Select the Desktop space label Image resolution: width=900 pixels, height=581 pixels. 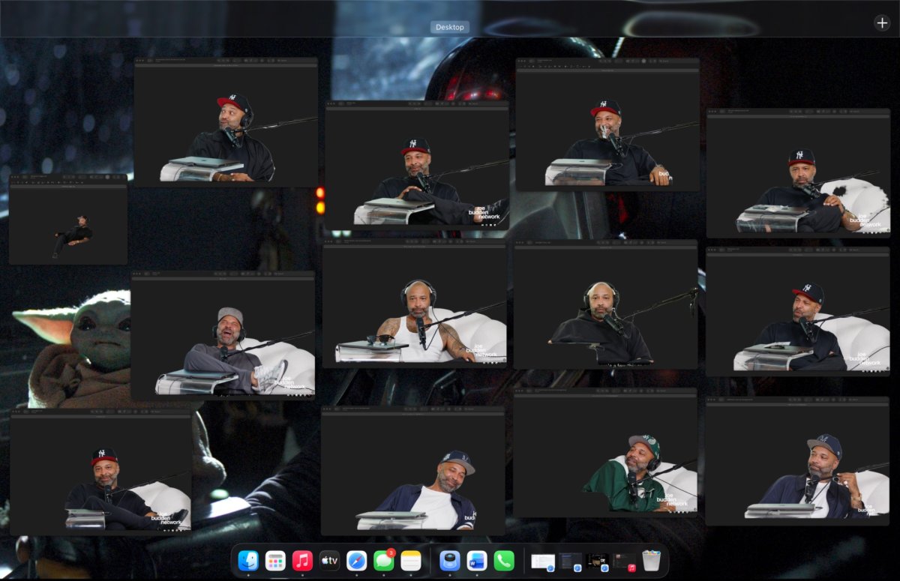pyautogui.click(x=449, y=27)
